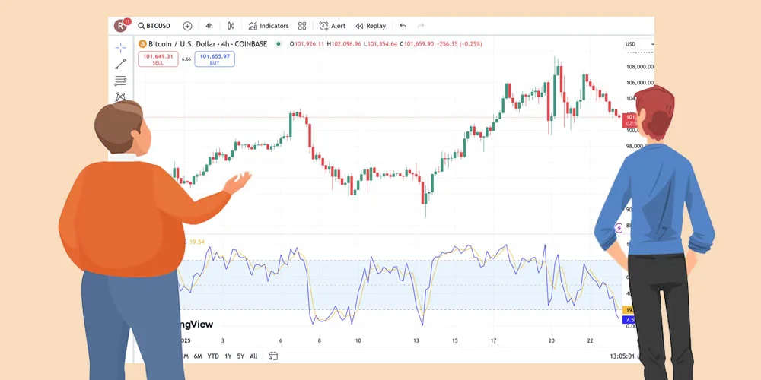This screenshot has height=380, width=761.
Task: Open the 4h timeframe interval selector
Action: coord(209,26)
